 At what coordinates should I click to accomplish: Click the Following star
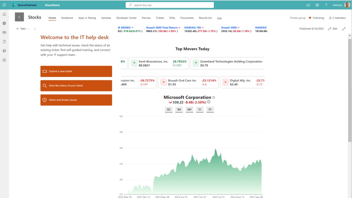pyautogui.click(x=310, y=18)
